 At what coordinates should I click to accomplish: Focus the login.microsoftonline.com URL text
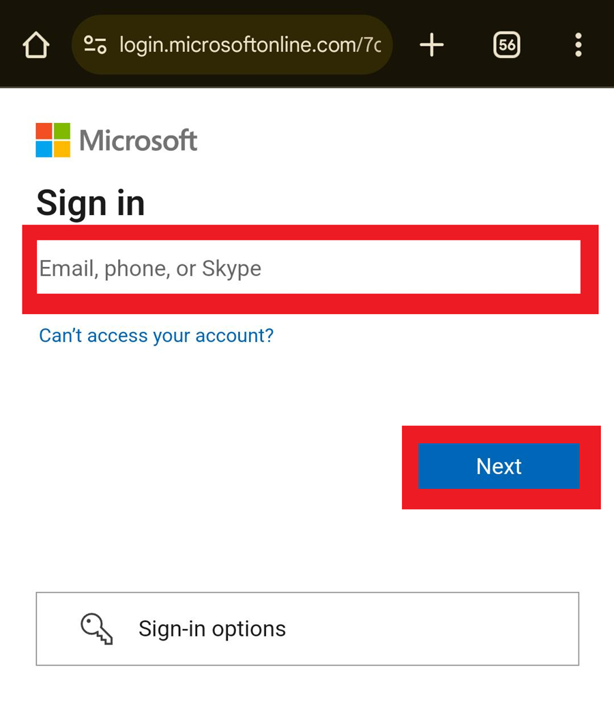tap(250, 46)
